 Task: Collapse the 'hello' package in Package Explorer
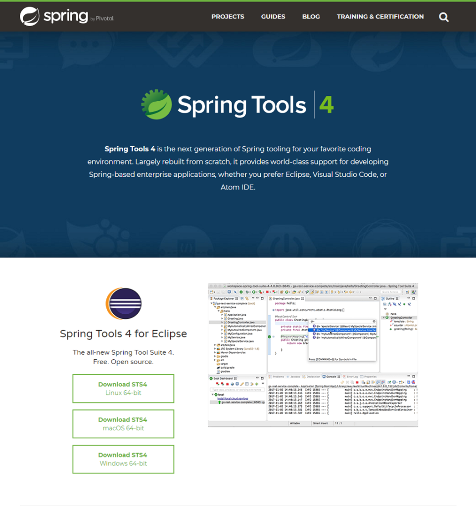coord(218,311)
